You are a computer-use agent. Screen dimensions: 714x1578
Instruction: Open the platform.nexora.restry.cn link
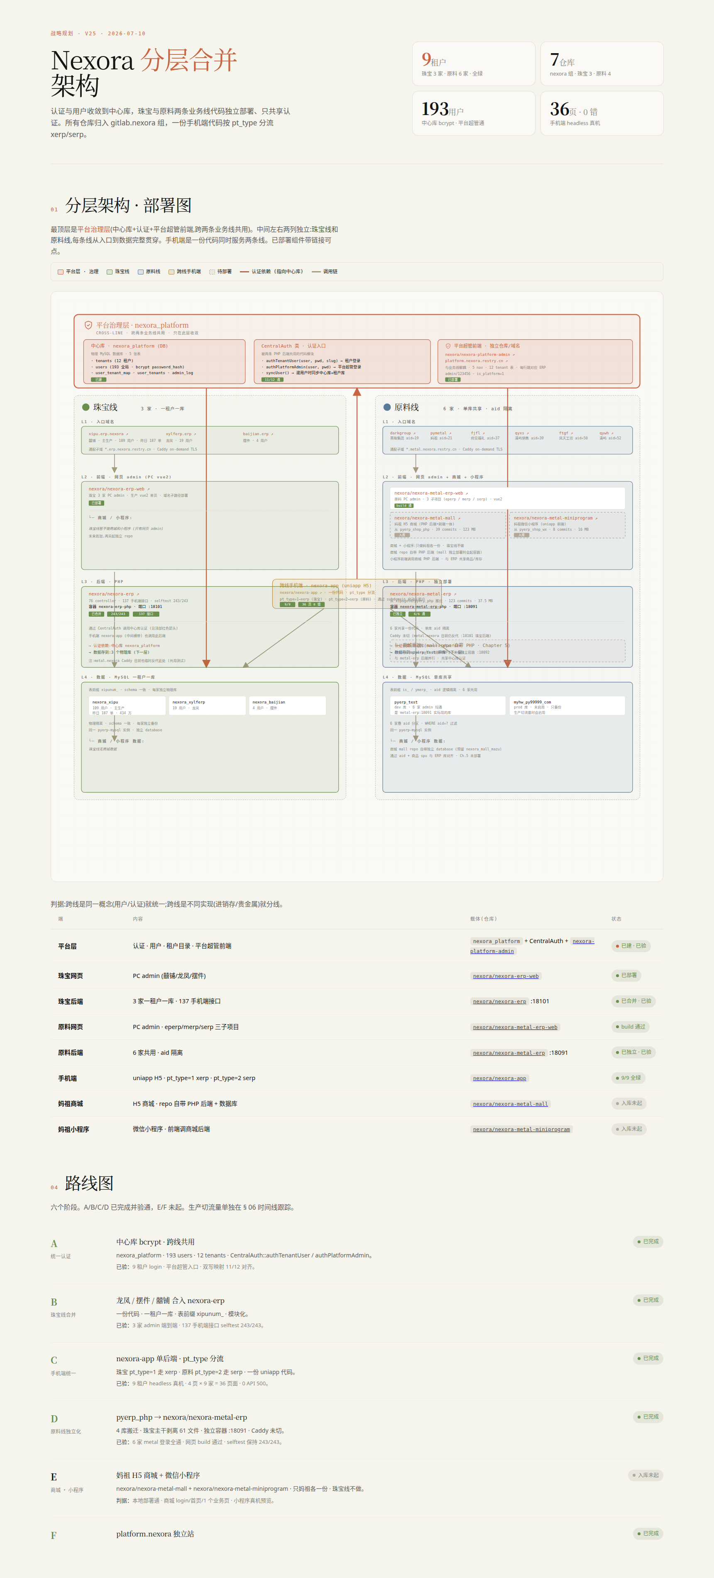coord(477,361)
